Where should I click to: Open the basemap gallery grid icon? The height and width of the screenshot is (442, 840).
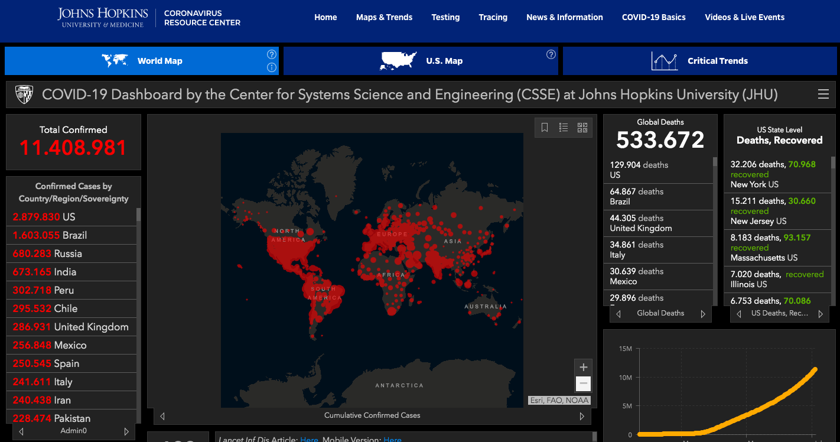[582, 128]
